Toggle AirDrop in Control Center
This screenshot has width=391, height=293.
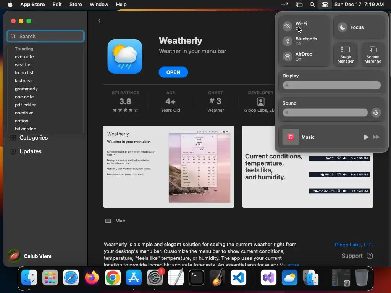point(288,56)
